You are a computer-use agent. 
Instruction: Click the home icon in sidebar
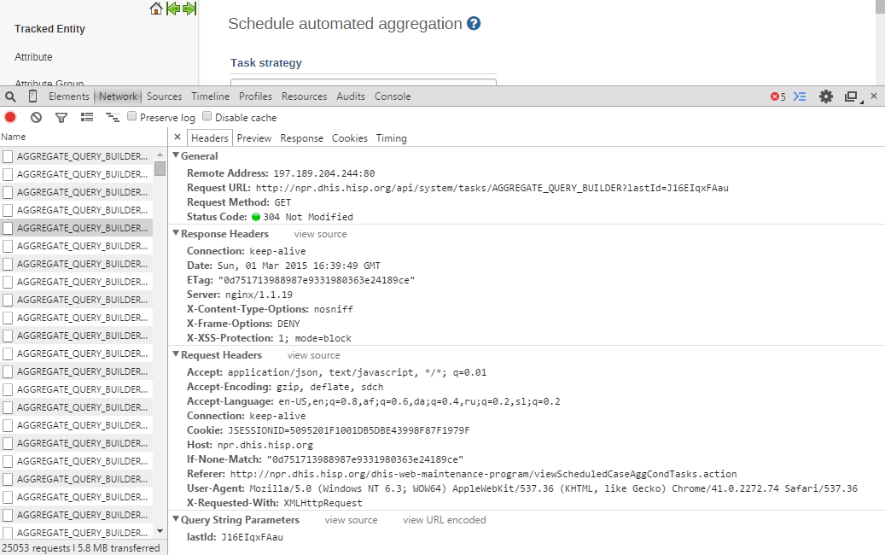tap(156, 9)
